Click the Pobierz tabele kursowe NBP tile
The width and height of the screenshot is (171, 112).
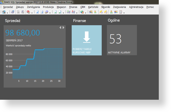point(87,40)
